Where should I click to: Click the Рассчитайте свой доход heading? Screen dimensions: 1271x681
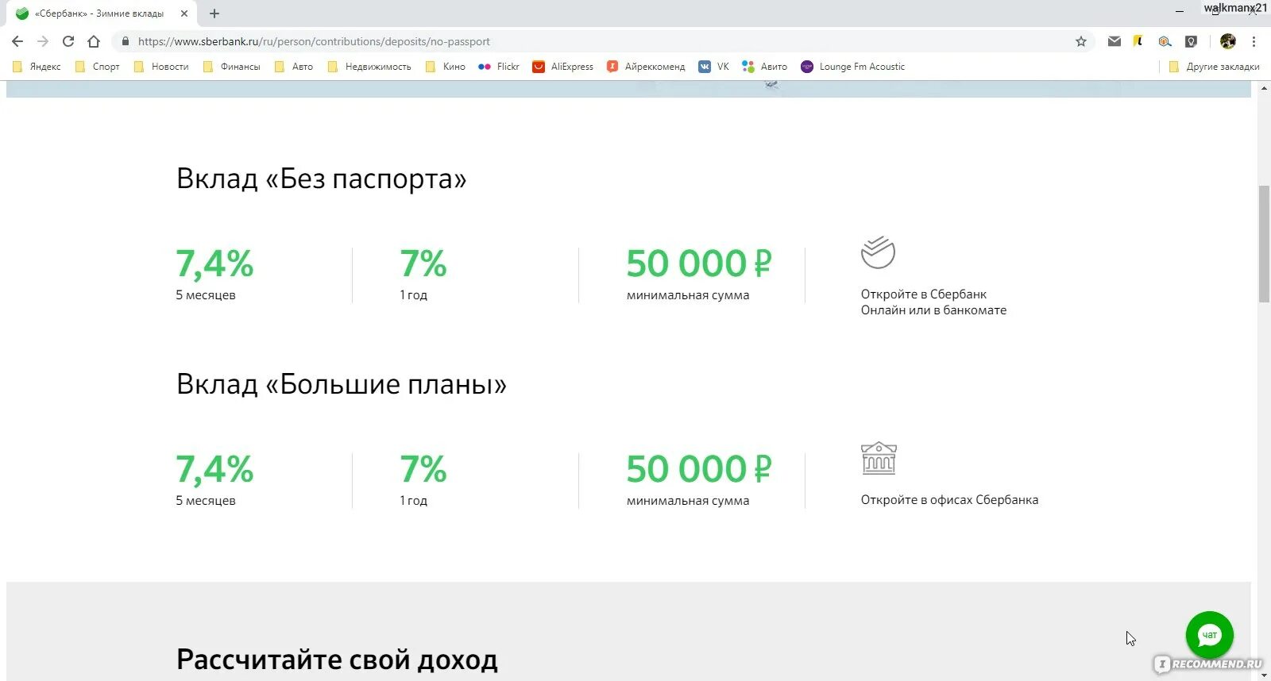pos(337,660)
